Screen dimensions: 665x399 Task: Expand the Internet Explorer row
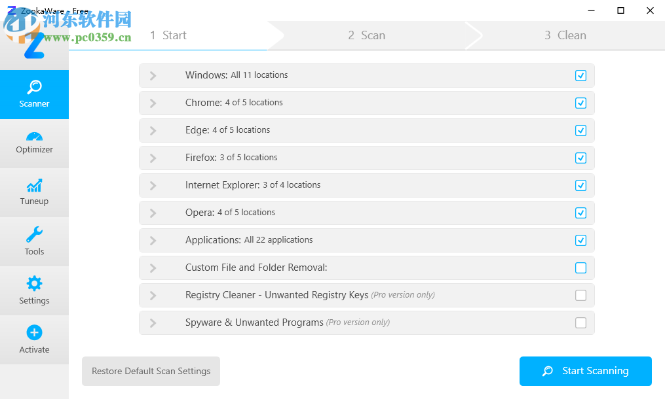pyautogui.click(x=153, y=186)
